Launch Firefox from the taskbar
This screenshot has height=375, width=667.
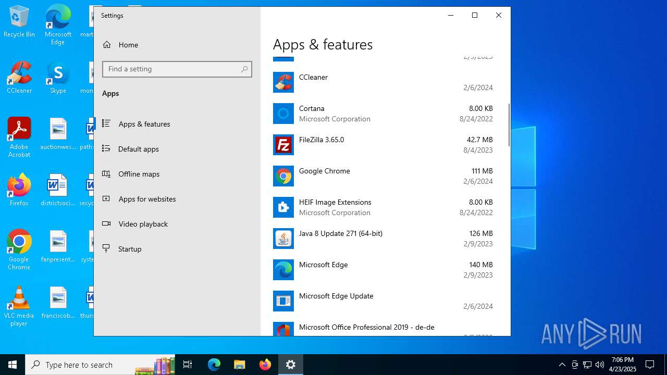[x=265, y=365]
